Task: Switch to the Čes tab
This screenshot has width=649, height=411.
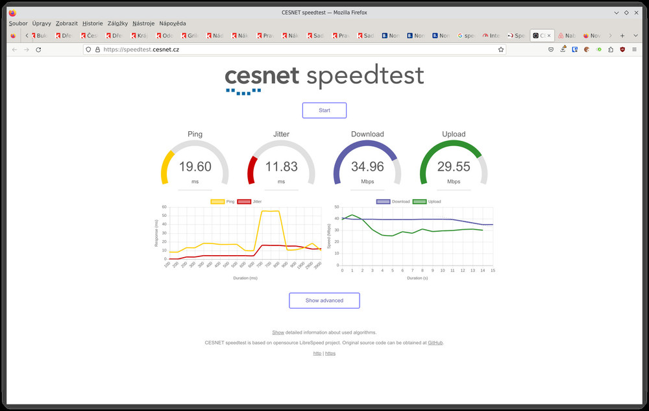Action: point(90,36)
